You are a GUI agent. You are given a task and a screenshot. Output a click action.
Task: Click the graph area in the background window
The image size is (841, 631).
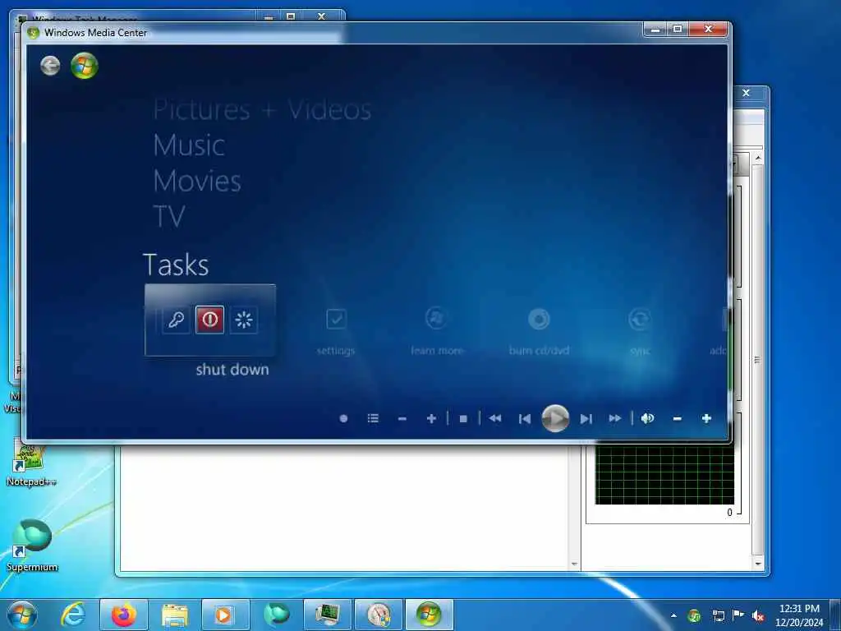[664, 475]
